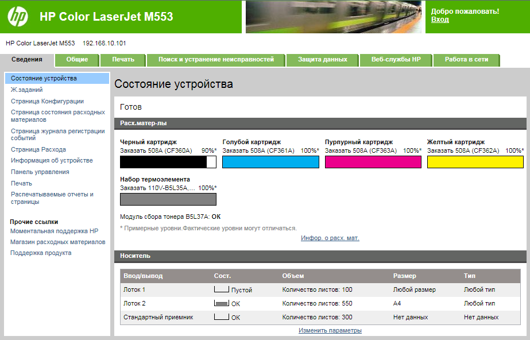Image resolution: width=530 pixels, height=340 pixels.
Task: Open Страница Конфигурации in sidebar
Action: click(x=47, y=101)
